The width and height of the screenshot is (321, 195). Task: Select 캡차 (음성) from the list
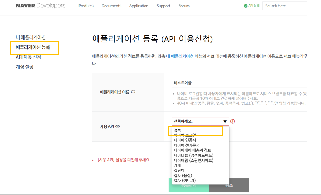[x=200, y=175]
